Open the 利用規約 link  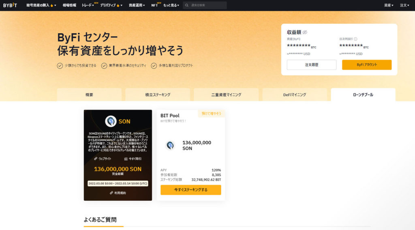click(120, 193)
